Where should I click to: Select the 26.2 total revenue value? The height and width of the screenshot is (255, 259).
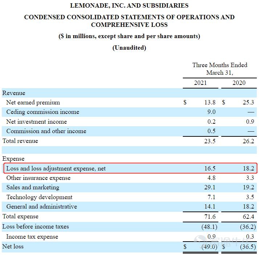(x=248, y=141)
